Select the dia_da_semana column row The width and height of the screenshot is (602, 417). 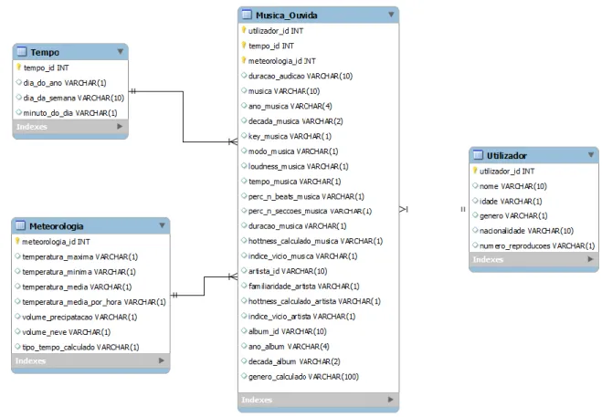tap(70, 98)
